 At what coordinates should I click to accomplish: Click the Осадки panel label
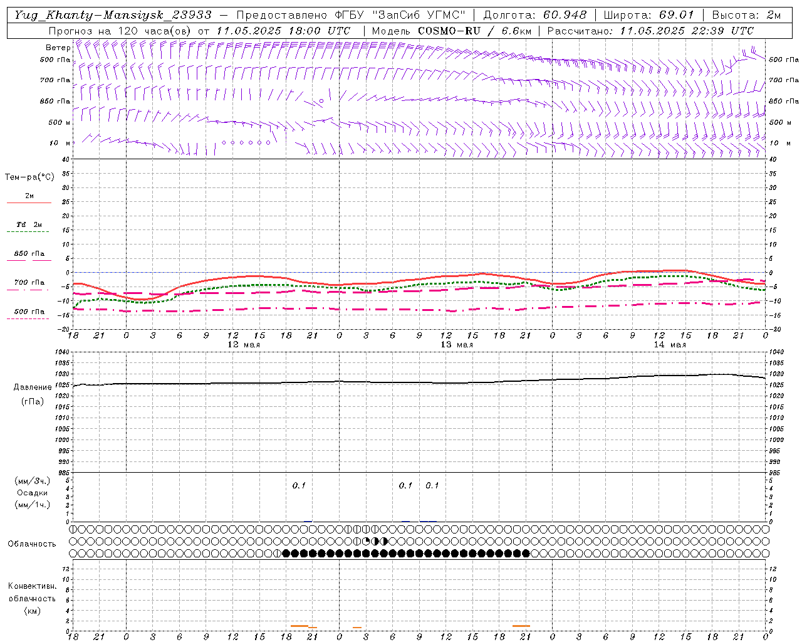32,493
